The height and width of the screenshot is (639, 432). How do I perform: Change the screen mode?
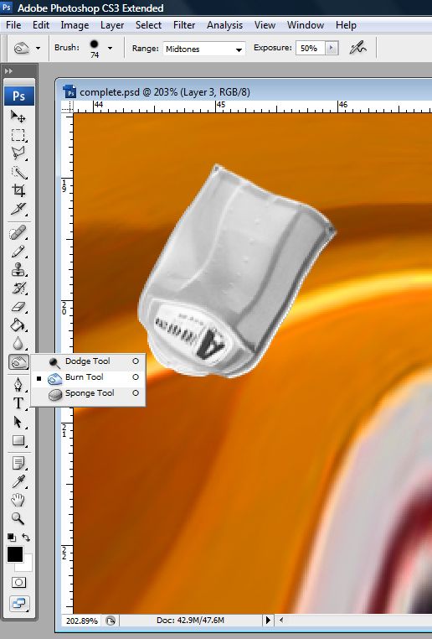[x=18, y=604]
